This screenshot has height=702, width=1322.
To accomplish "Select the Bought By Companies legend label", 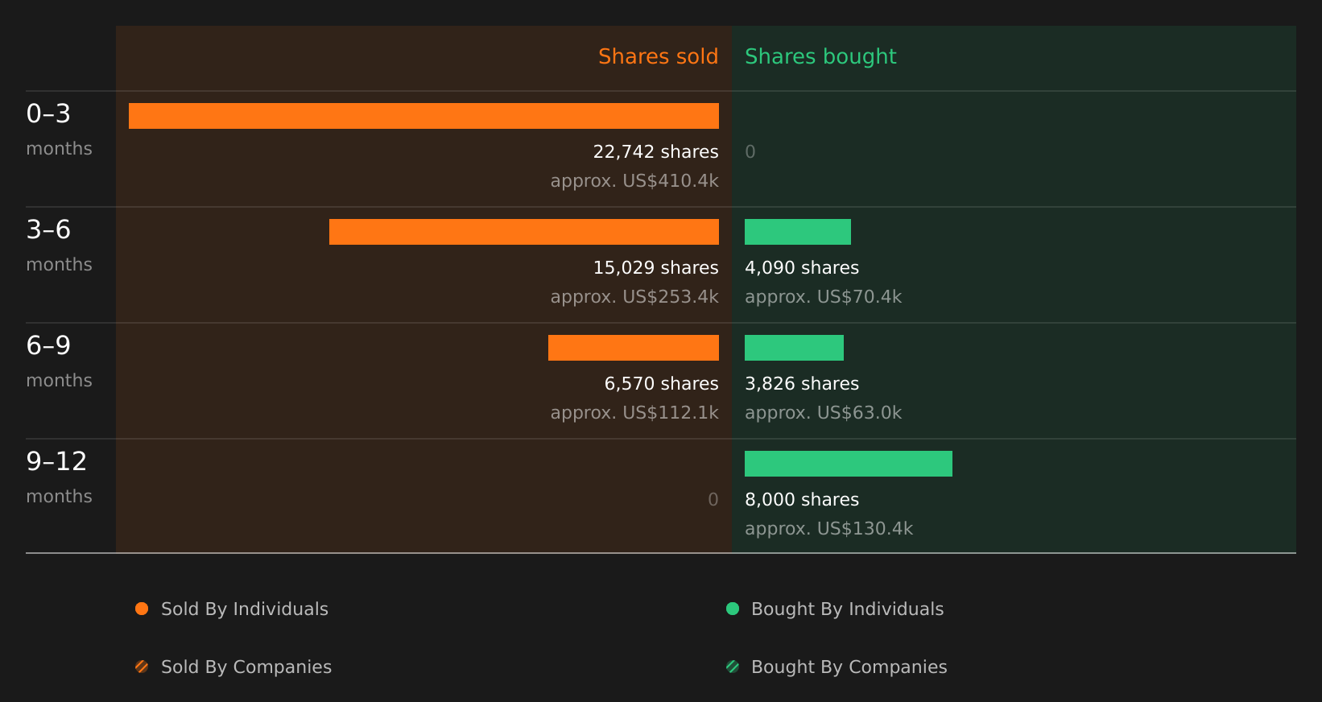I will pyautogui.click(x=849, y=667).
